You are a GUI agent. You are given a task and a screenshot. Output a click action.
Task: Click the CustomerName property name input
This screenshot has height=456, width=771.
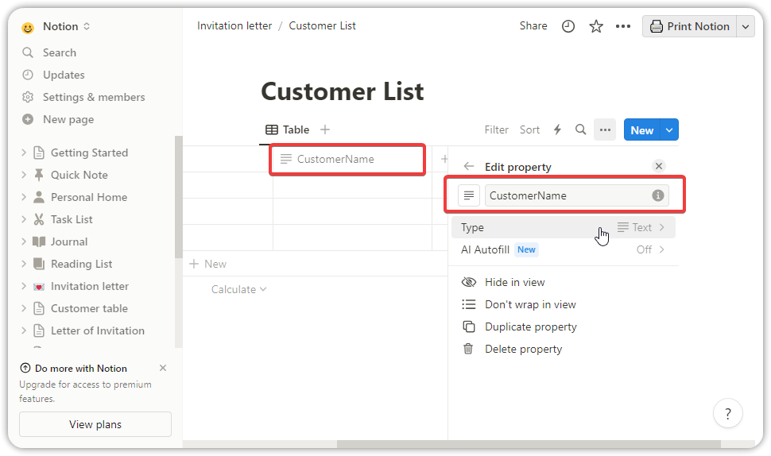click(576, 195)
